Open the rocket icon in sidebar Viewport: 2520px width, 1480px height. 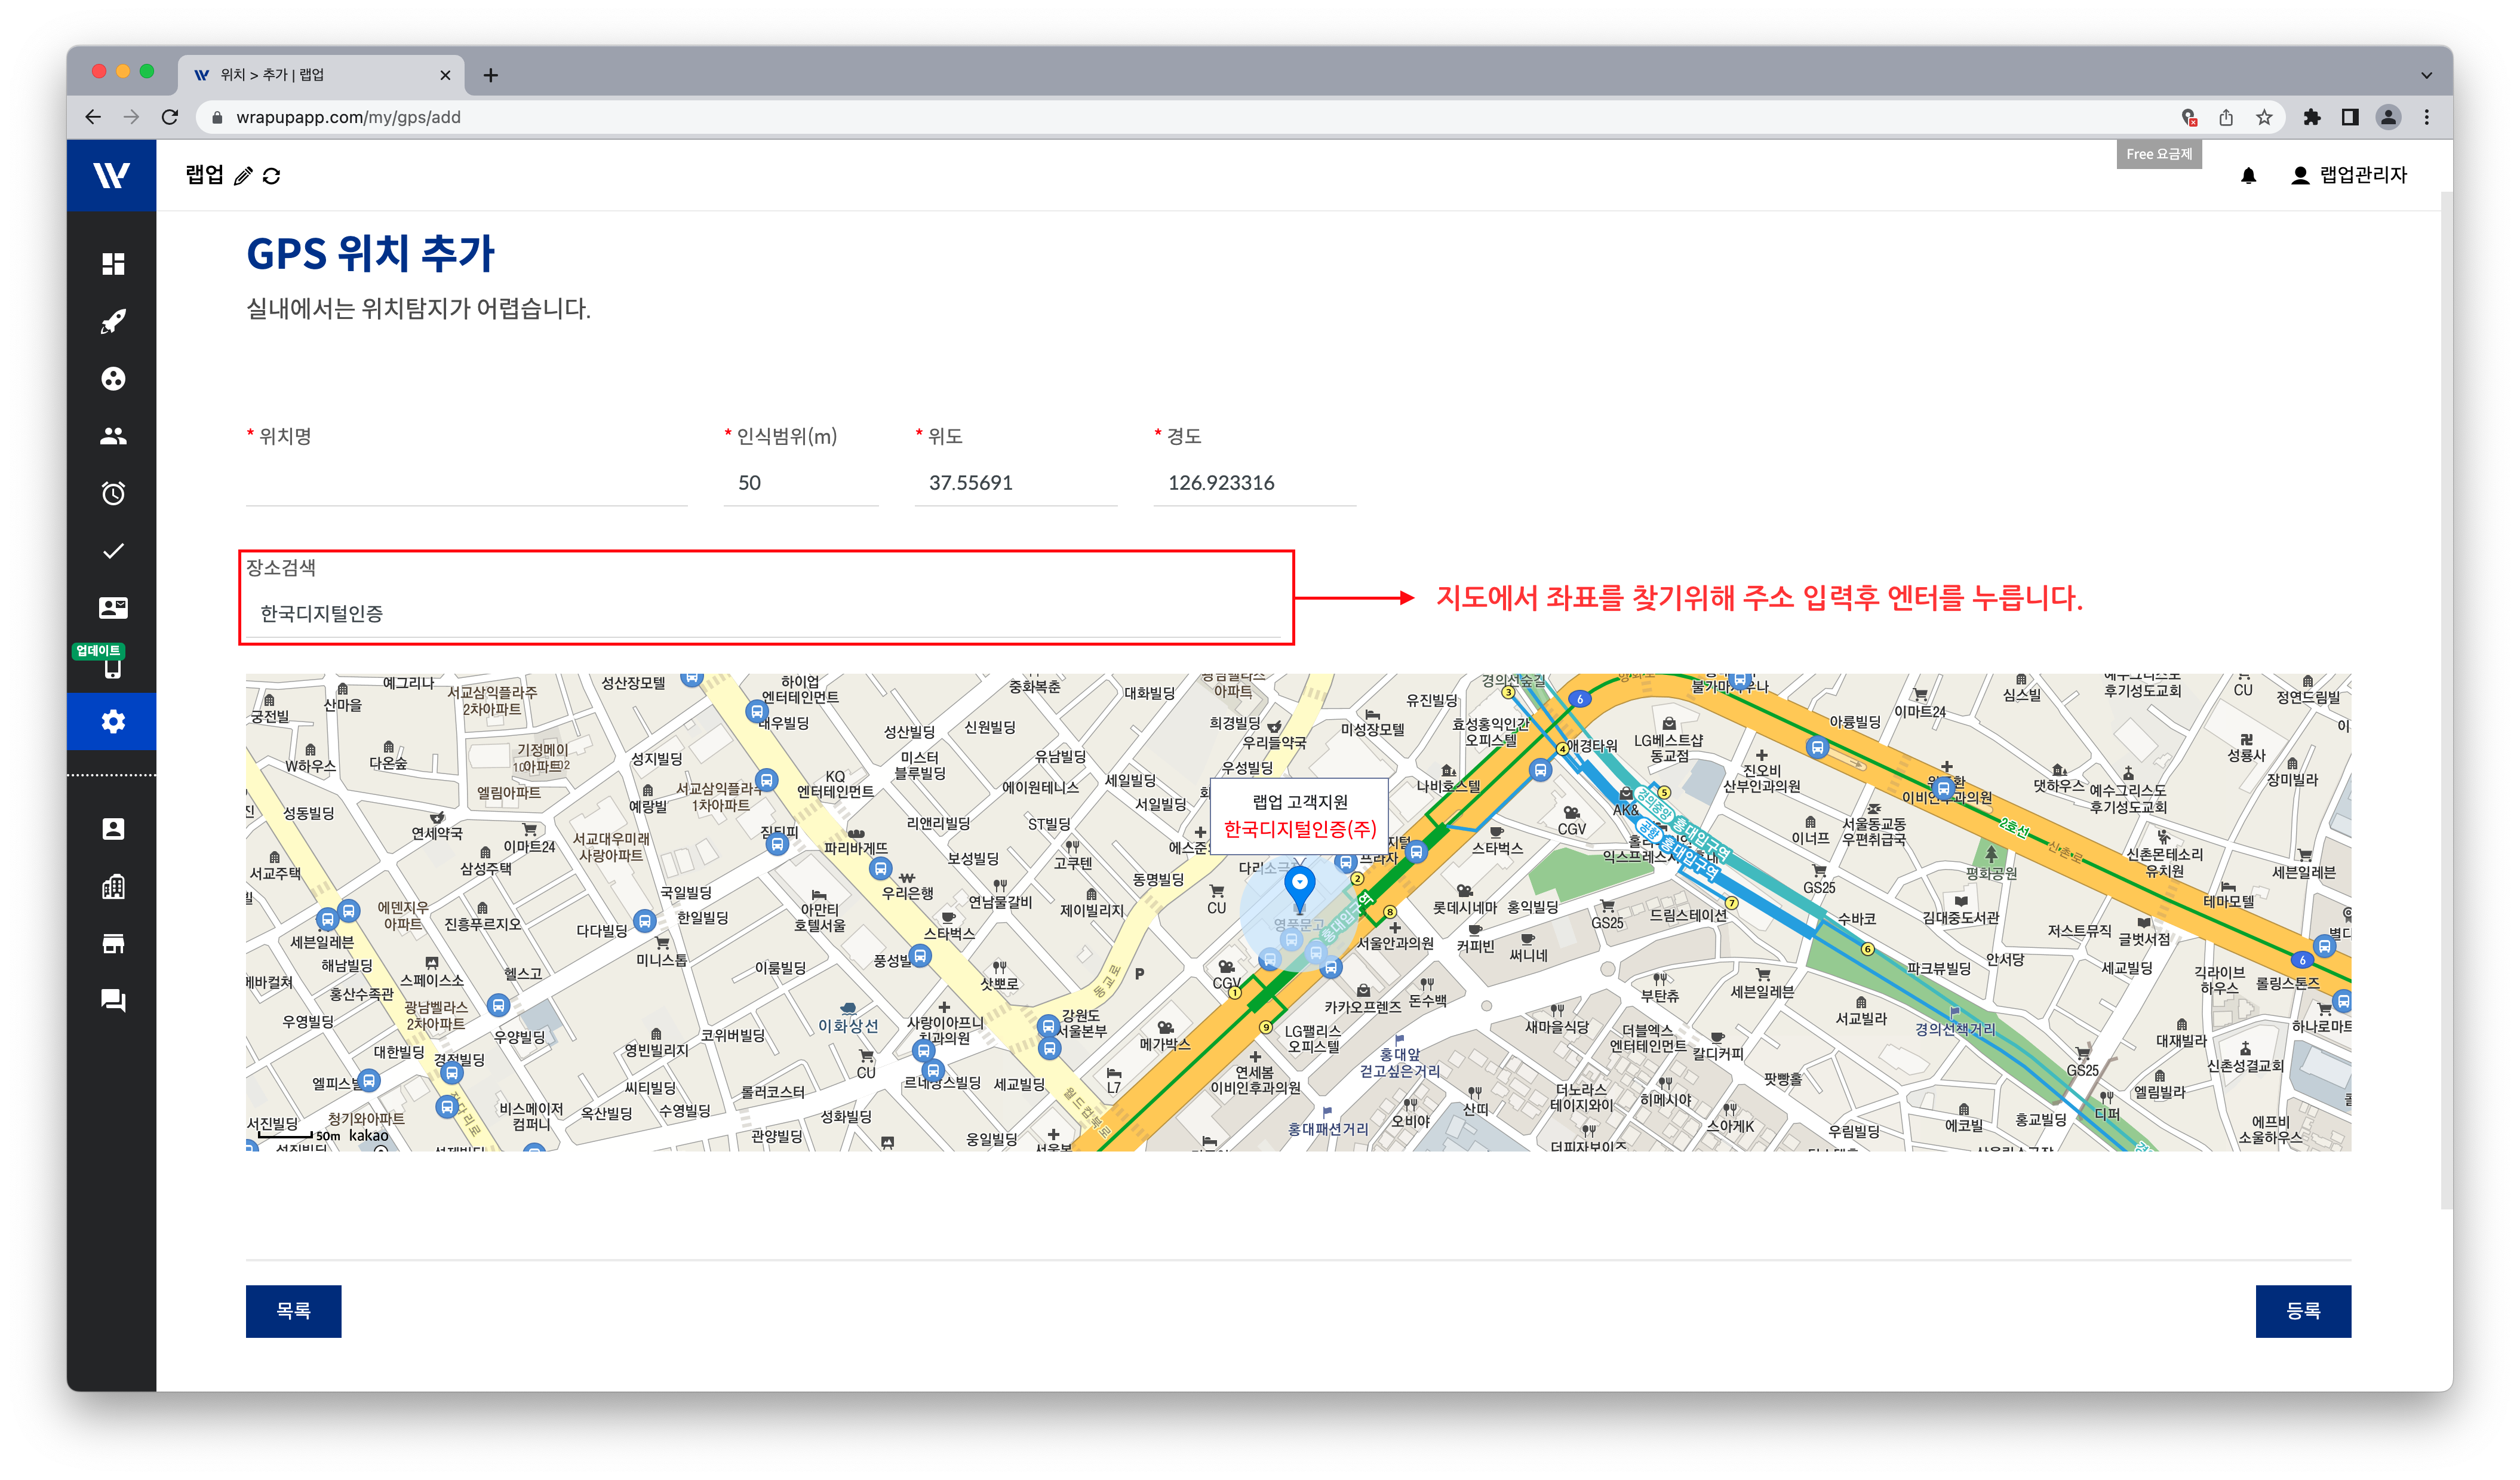pos(113,321)
